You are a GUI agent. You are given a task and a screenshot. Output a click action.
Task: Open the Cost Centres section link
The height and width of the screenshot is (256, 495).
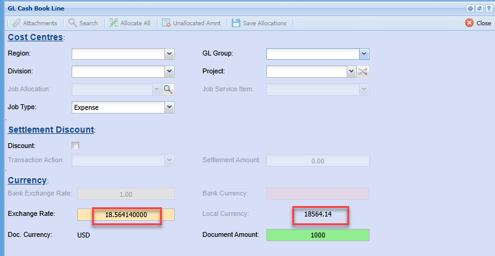(35, 37)
